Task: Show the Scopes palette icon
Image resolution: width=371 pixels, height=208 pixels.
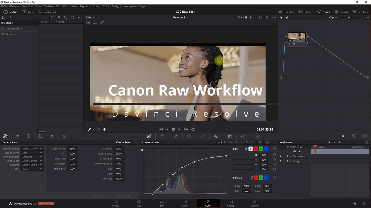Action: pyautogui.click(x=353, y=136)
